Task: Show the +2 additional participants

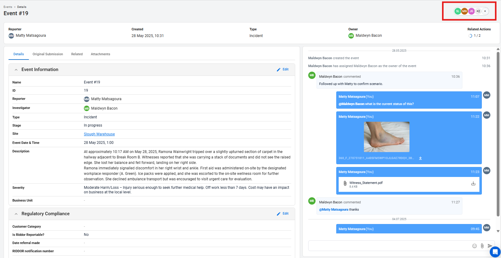Action: coord(478,11)
